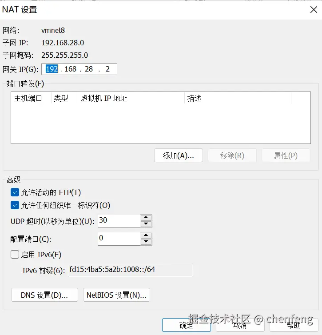Click the 移除(R) button

point(232,156)
